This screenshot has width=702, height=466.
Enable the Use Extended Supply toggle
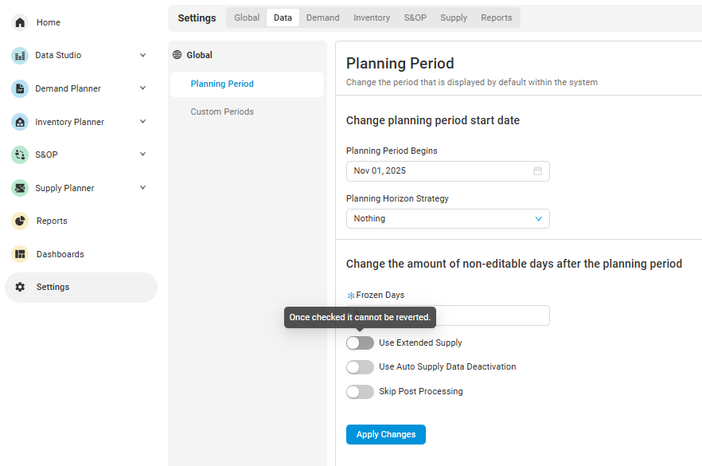tap(360, 343)
